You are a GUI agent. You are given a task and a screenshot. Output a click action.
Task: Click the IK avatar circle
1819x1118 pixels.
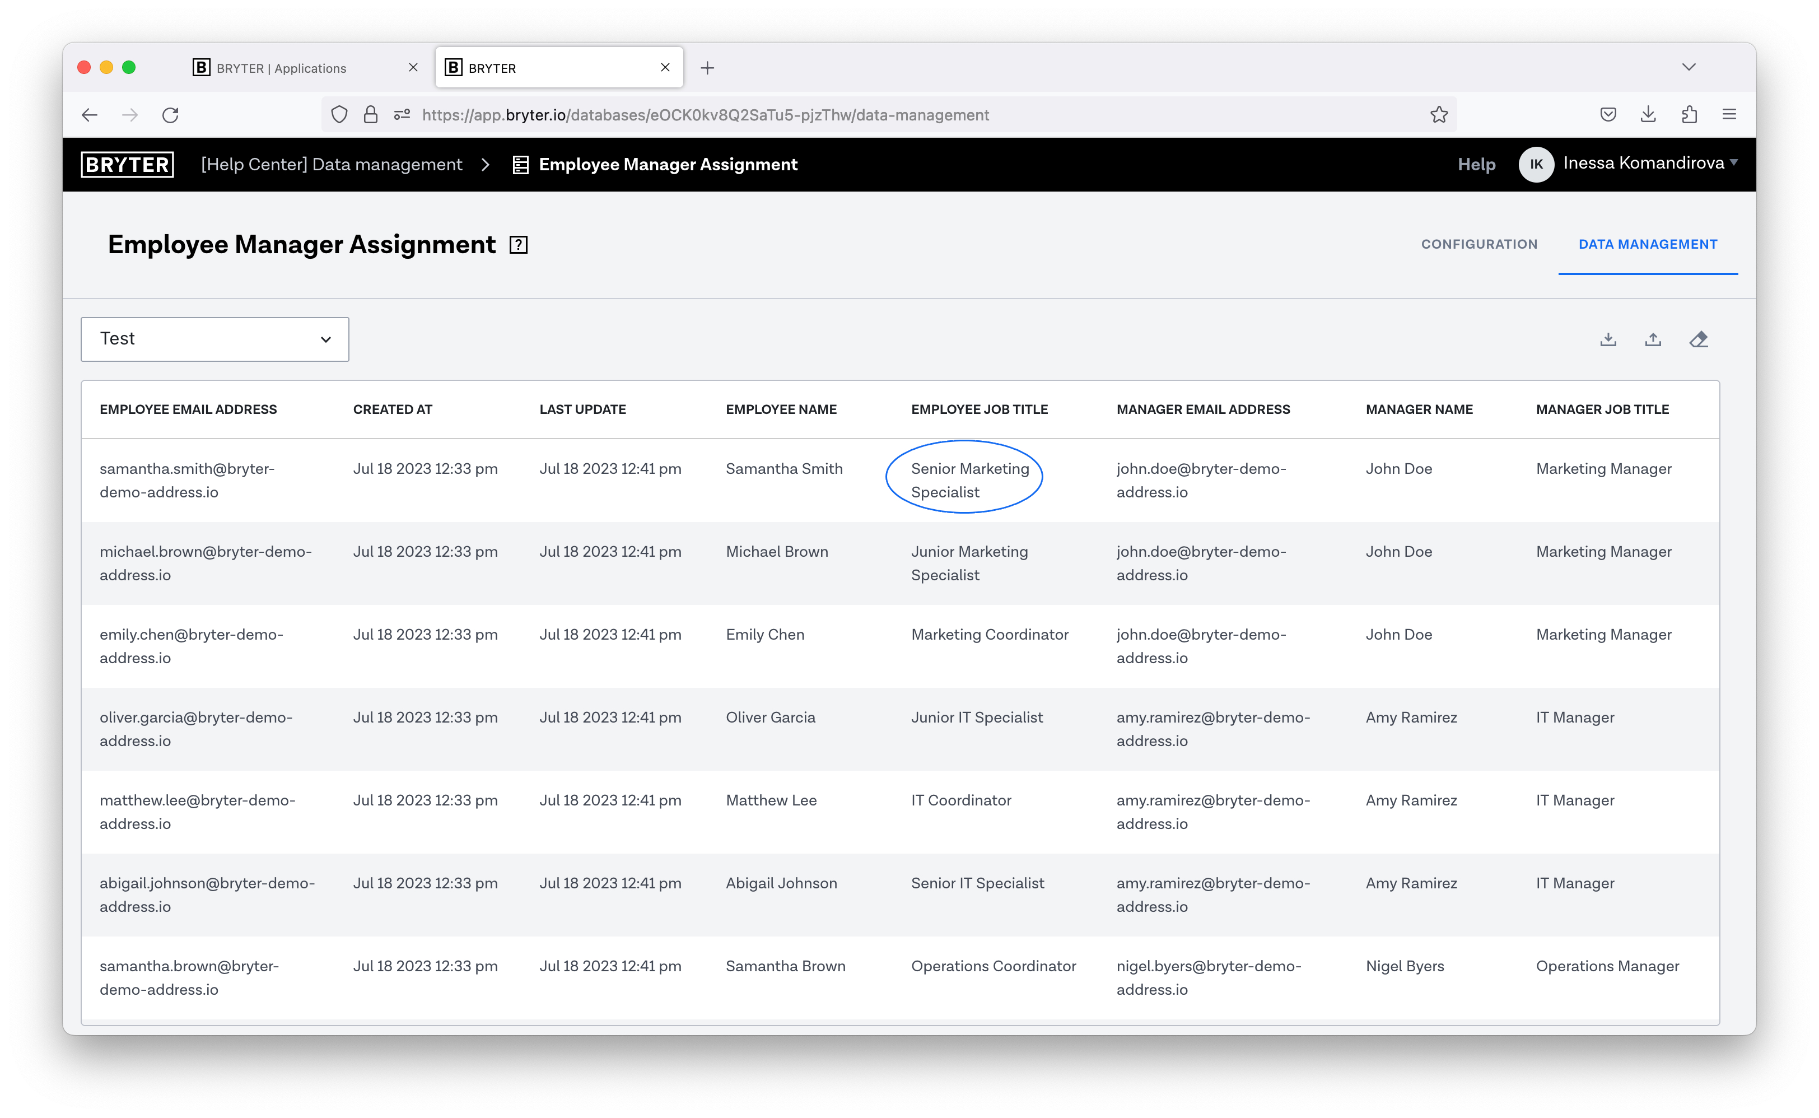point(1536,164)
